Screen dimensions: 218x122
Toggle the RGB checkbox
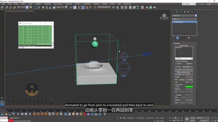point(175,87)
